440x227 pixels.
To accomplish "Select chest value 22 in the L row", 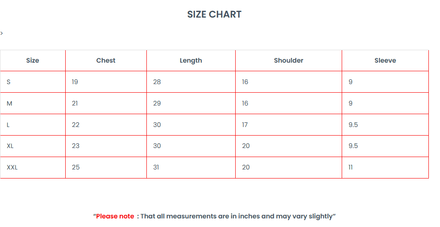I will (x=76, y=125).
